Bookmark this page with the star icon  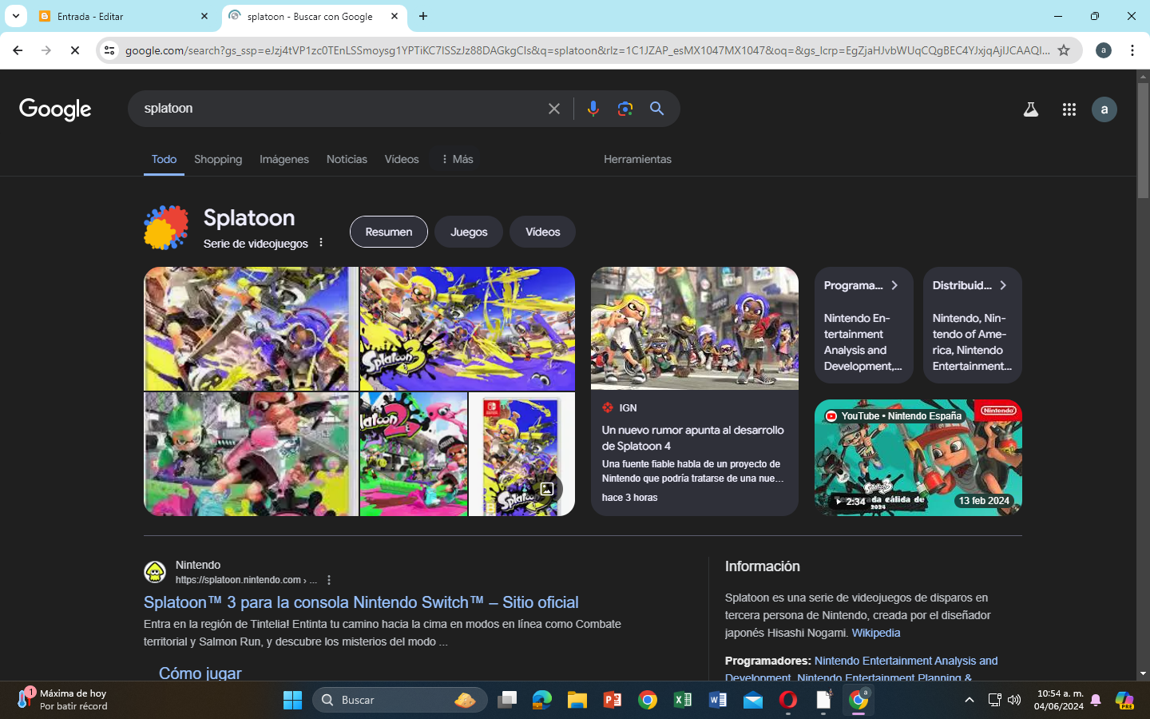[x=1064, y=50]
